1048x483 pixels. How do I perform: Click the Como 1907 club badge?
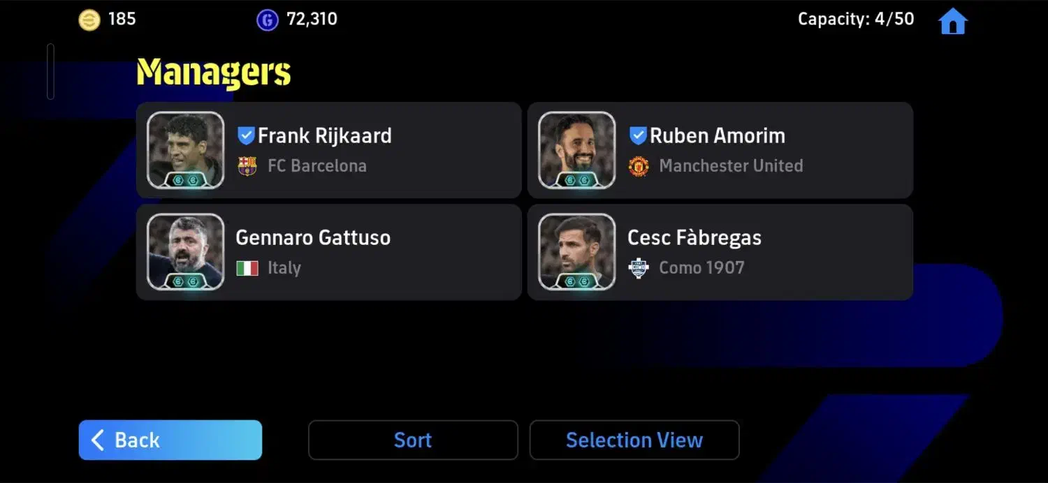(639, 268)
